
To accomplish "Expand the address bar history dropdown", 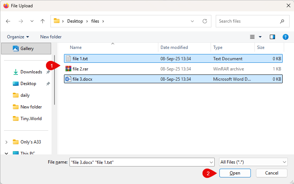I will (193, 21).
